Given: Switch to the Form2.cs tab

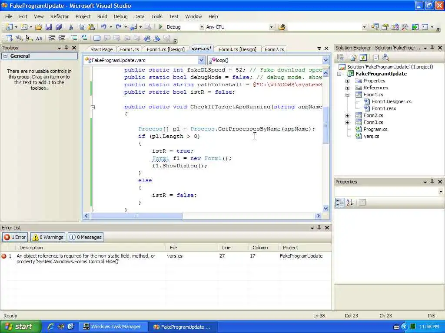Looking at the screenshot, I should (274, 49).
